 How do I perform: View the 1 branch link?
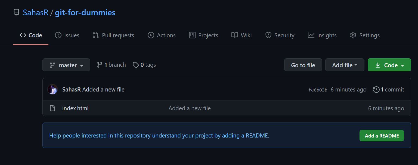click(111, 65)
